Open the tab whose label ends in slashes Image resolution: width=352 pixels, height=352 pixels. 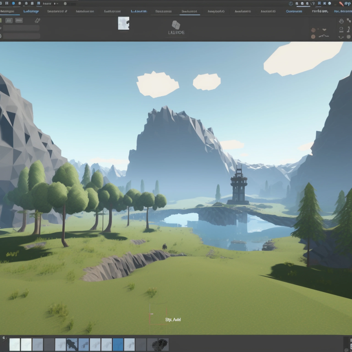pyautogui.click(x=57, y=11)
